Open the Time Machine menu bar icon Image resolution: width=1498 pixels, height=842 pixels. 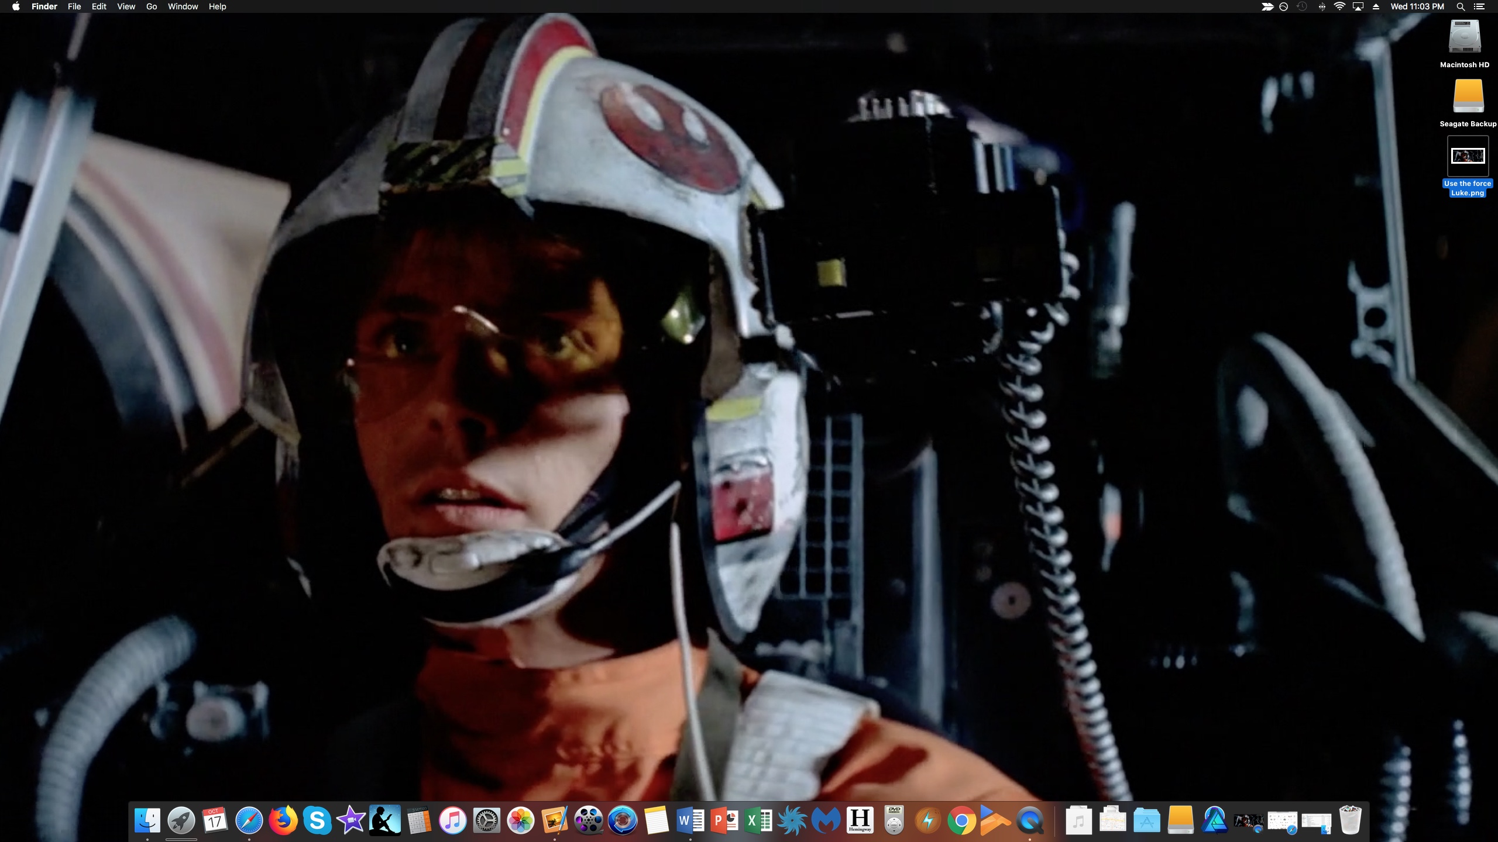click(1301, 6)
